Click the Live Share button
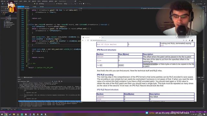207x116 pixels. tap(199, 4)
